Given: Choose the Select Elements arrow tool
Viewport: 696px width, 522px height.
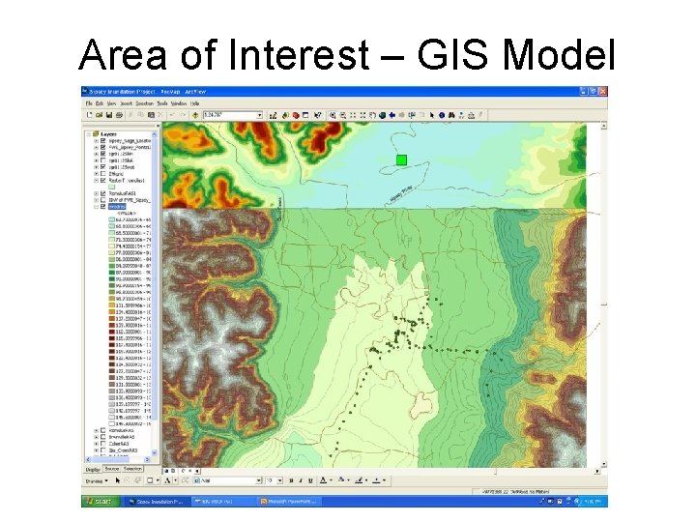Looking at the screenshot, I should point(432,115).
